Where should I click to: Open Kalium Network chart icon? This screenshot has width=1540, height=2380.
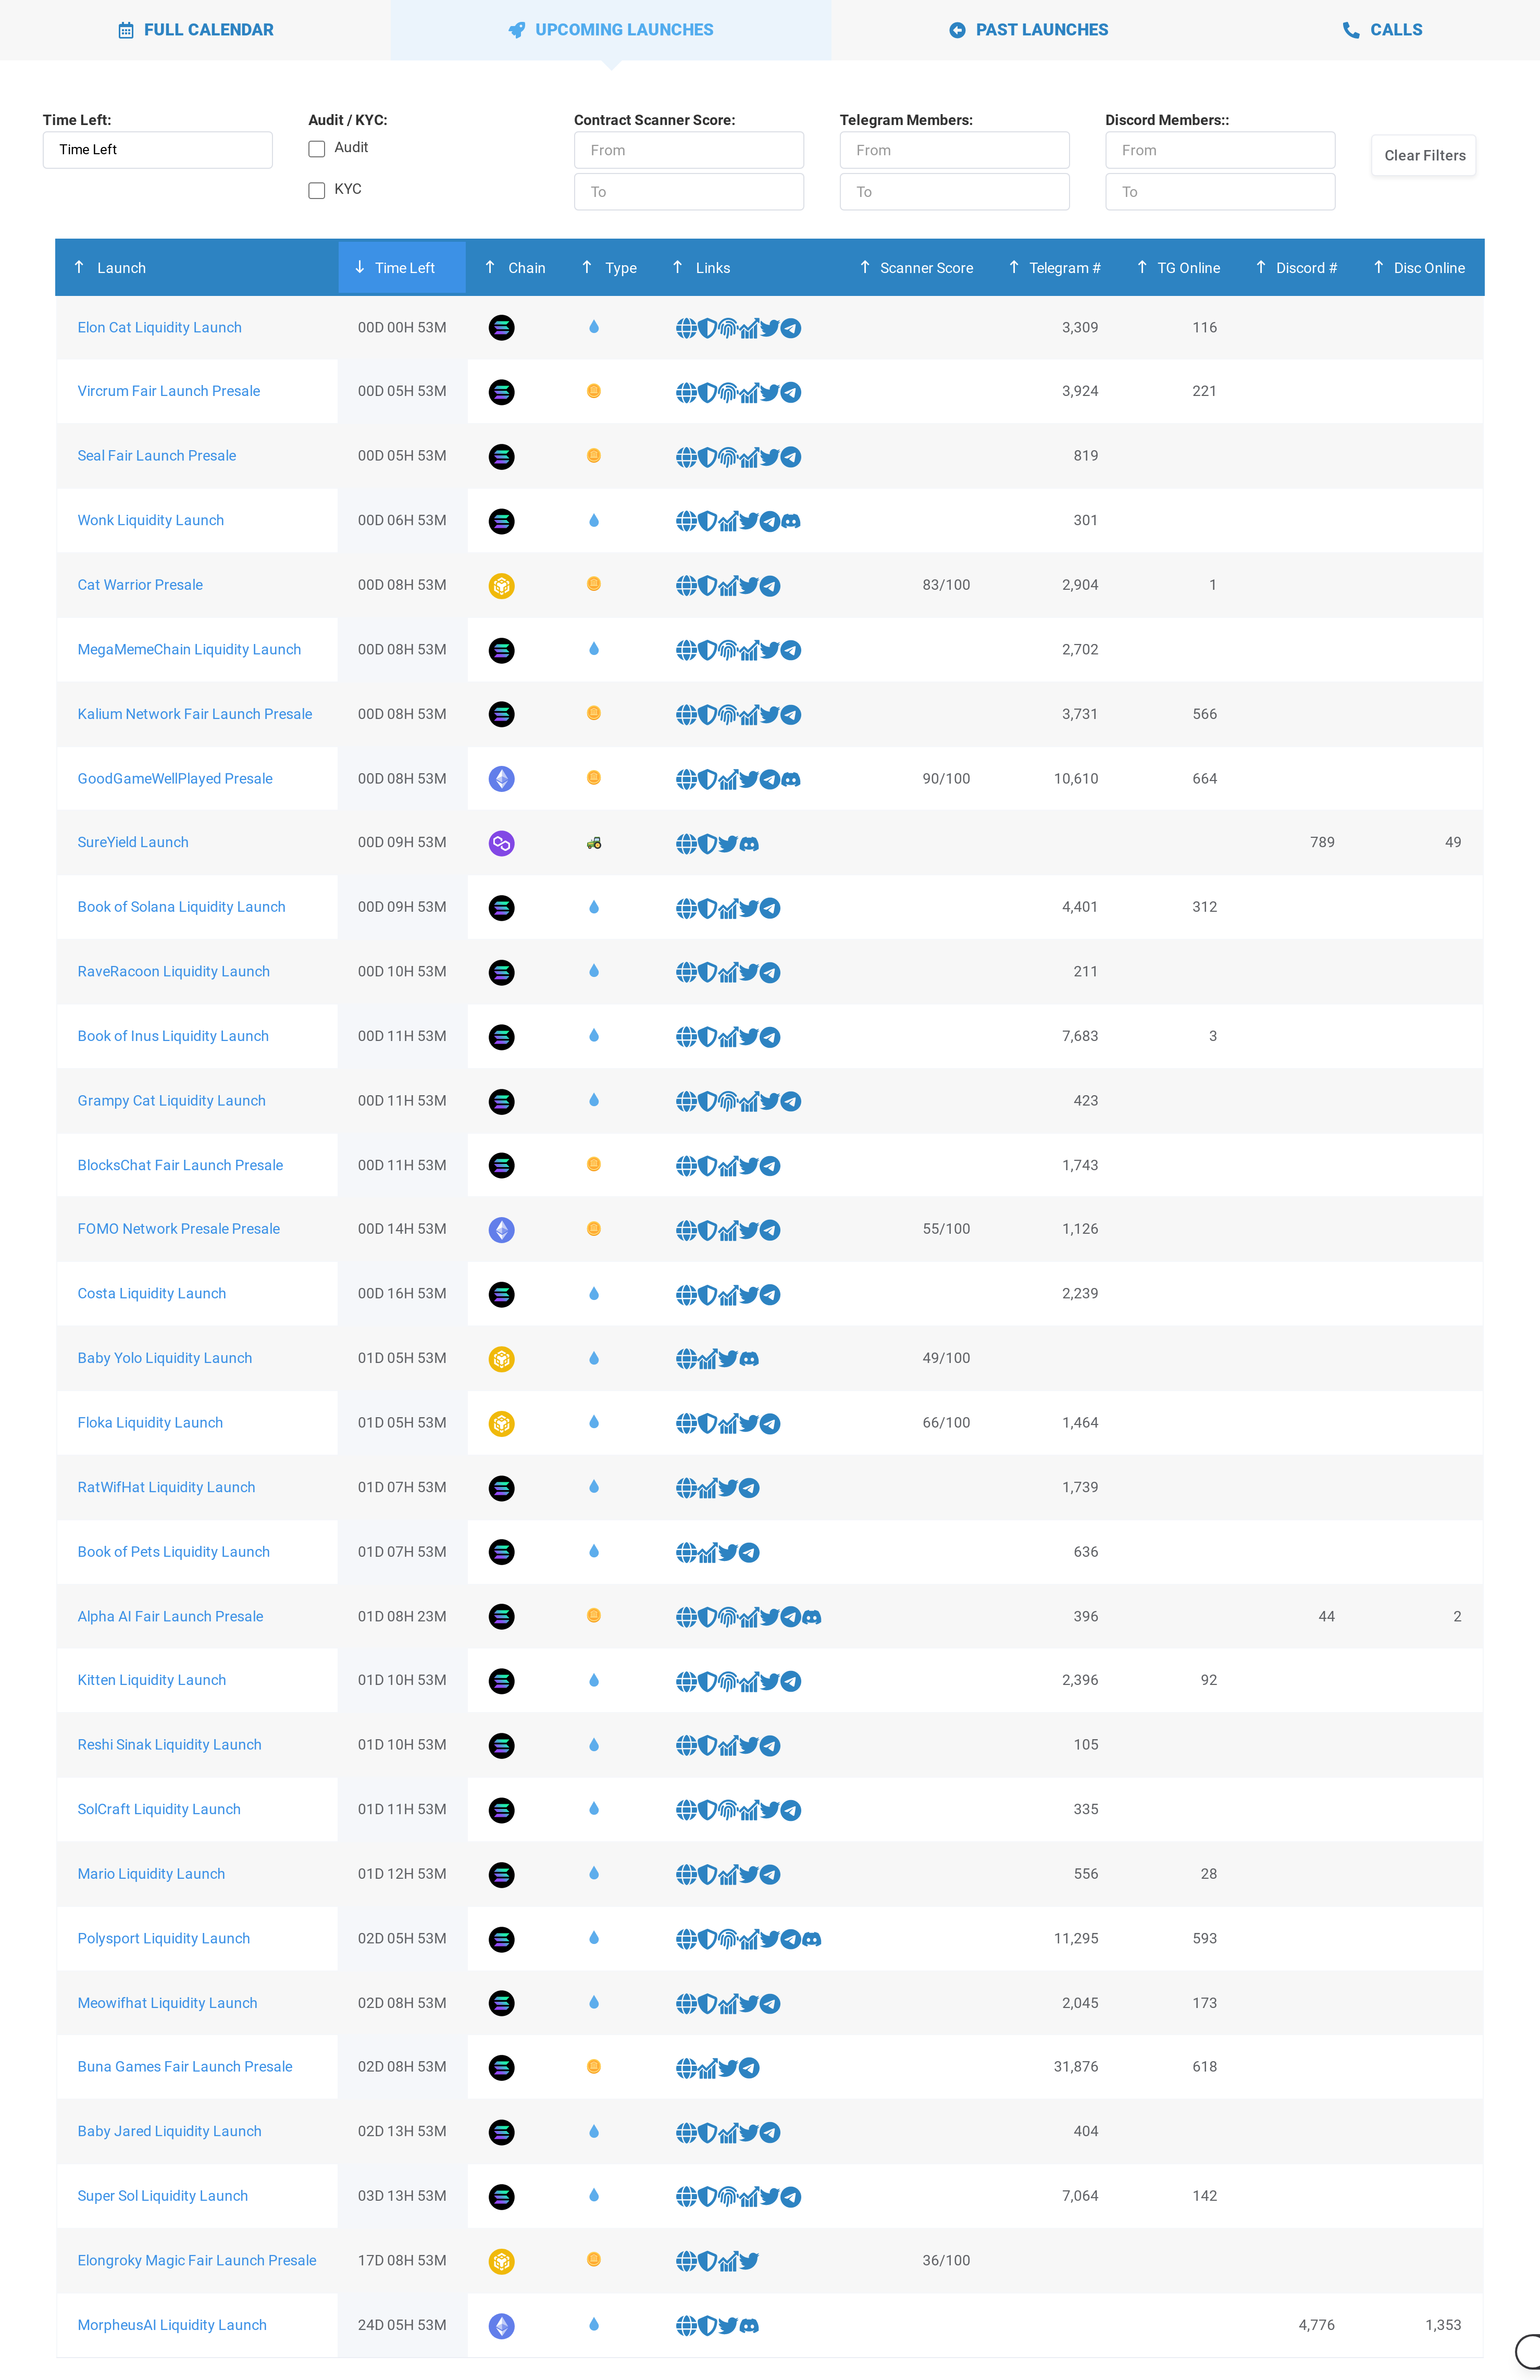(749, 715)
